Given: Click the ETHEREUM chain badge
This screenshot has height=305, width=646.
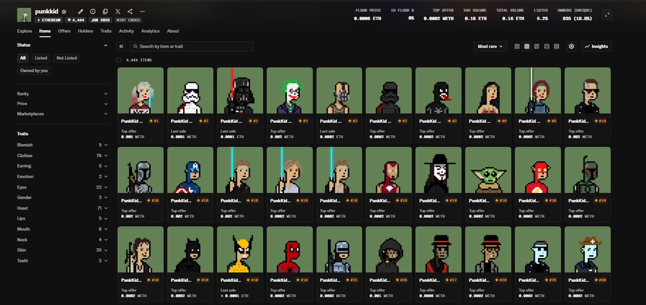Looking at the screenshot, I should (x=48, y=20).
